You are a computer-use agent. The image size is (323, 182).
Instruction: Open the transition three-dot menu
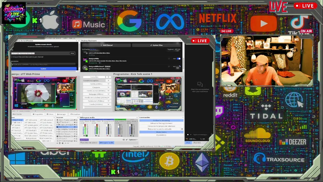[x=109, y=77]
